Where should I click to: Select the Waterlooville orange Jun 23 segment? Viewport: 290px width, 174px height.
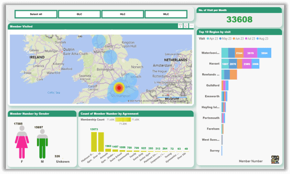[239, 53]
